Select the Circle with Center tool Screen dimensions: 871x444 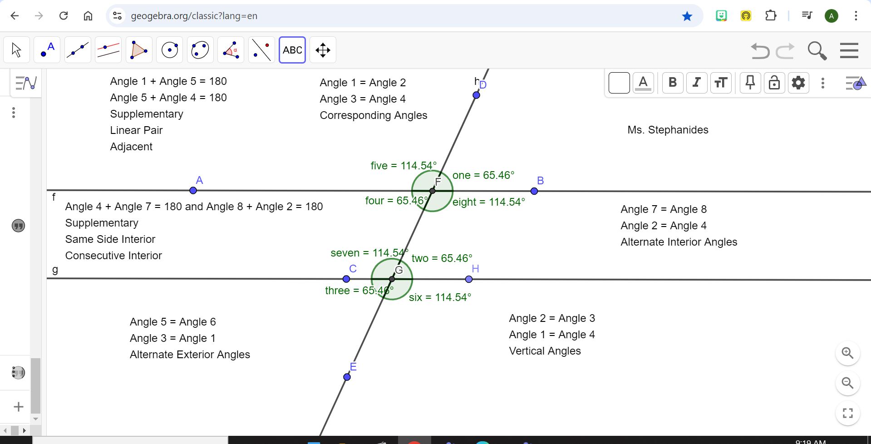click(169, 50)
